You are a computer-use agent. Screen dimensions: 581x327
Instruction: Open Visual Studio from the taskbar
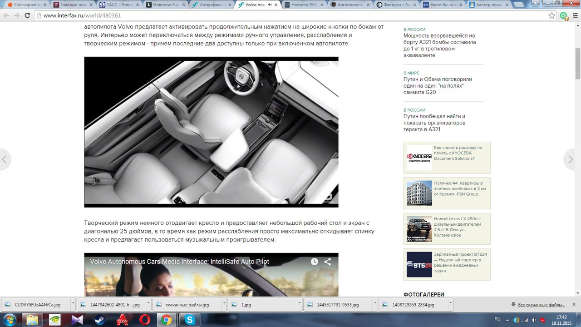tap(77, 320)
